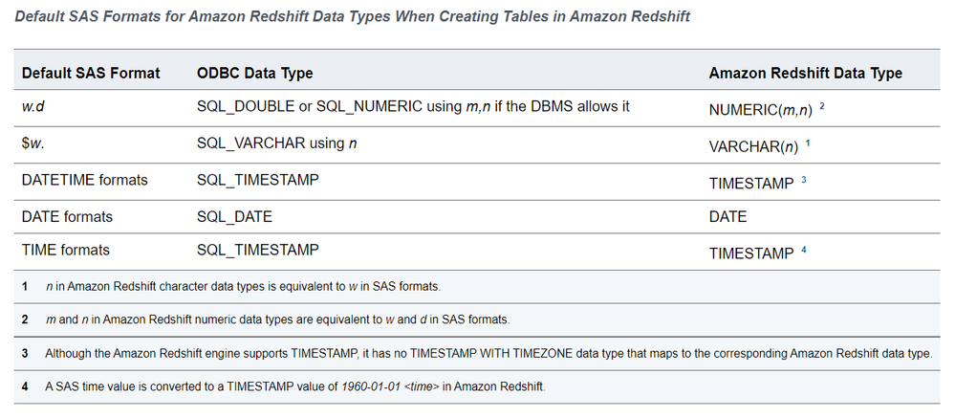Image resolution: width=955 pixels, height=418 pixels.
Task: Click footnote 4 text about SAS time value
Action: 294,386
